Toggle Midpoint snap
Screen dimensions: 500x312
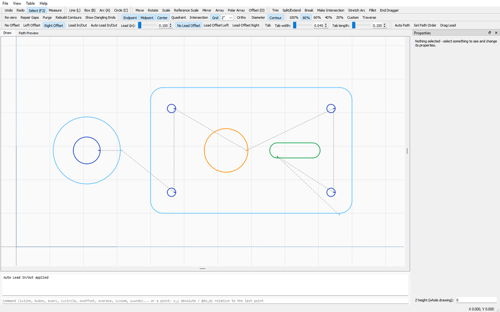(147, 18)
